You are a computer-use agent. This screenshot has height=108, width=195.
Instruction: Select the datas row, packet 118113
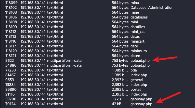pos(135,36)
